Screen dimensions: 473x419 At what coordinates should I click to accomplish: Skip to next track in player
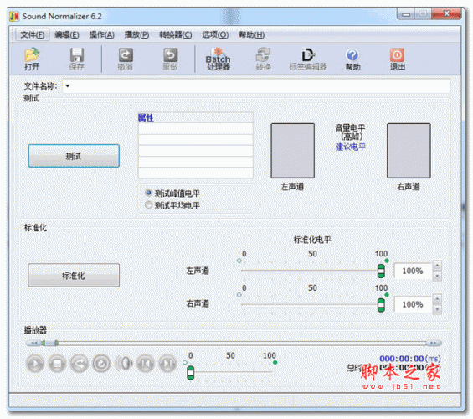[x=167, y=364]
